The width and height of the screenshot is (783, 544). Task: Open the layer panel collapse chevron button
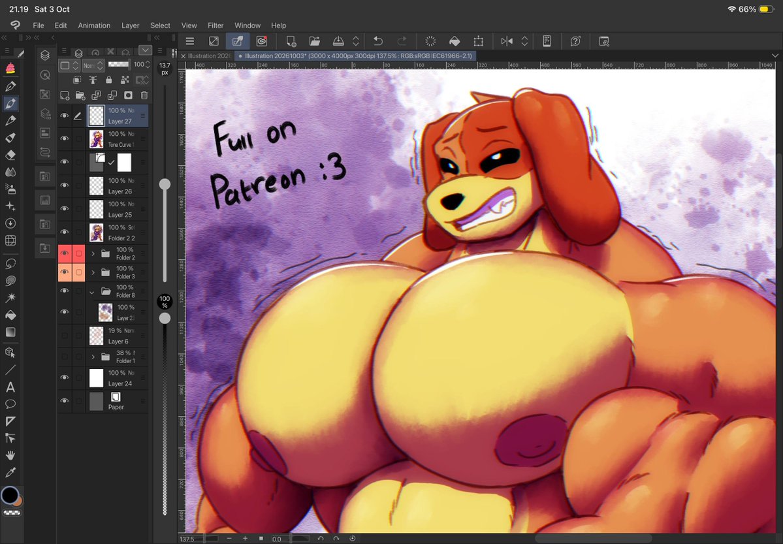click(x=146, y=50)
